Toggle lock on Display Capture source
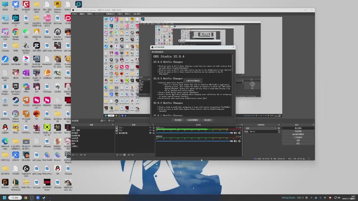The width and height of the screenshot is (358, 201). coord(153,133)
